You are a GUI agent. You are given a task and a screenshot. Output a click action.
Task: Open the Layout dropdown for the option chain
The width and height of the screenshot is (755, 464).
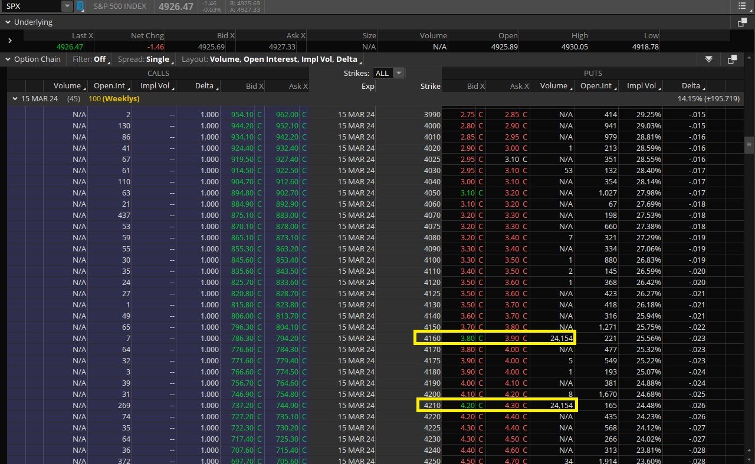coord(272,59)
